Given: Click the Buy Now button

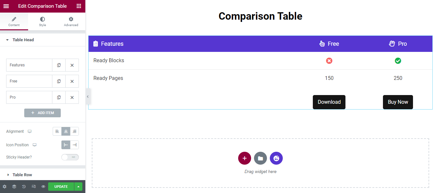Looking at the screenshot, I should pyautogui.click(x=398, y=102).
